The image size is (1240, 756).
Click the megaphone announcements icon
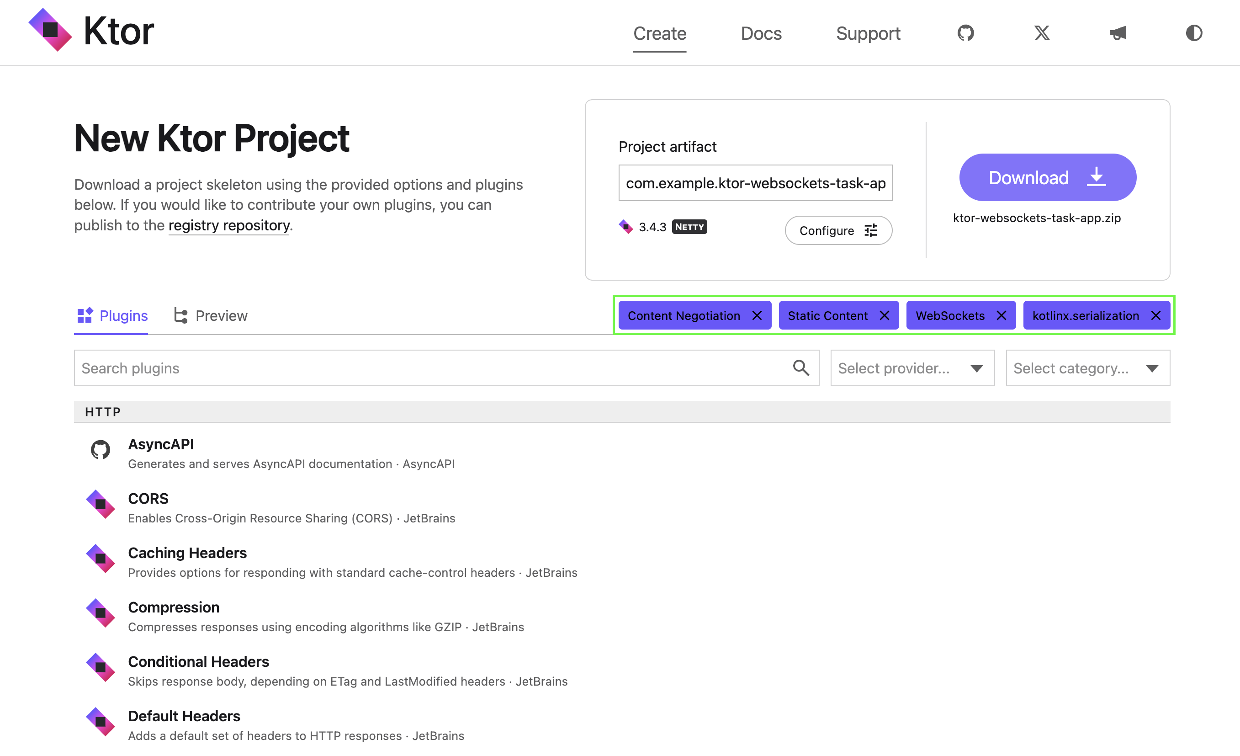point(1118,33)
